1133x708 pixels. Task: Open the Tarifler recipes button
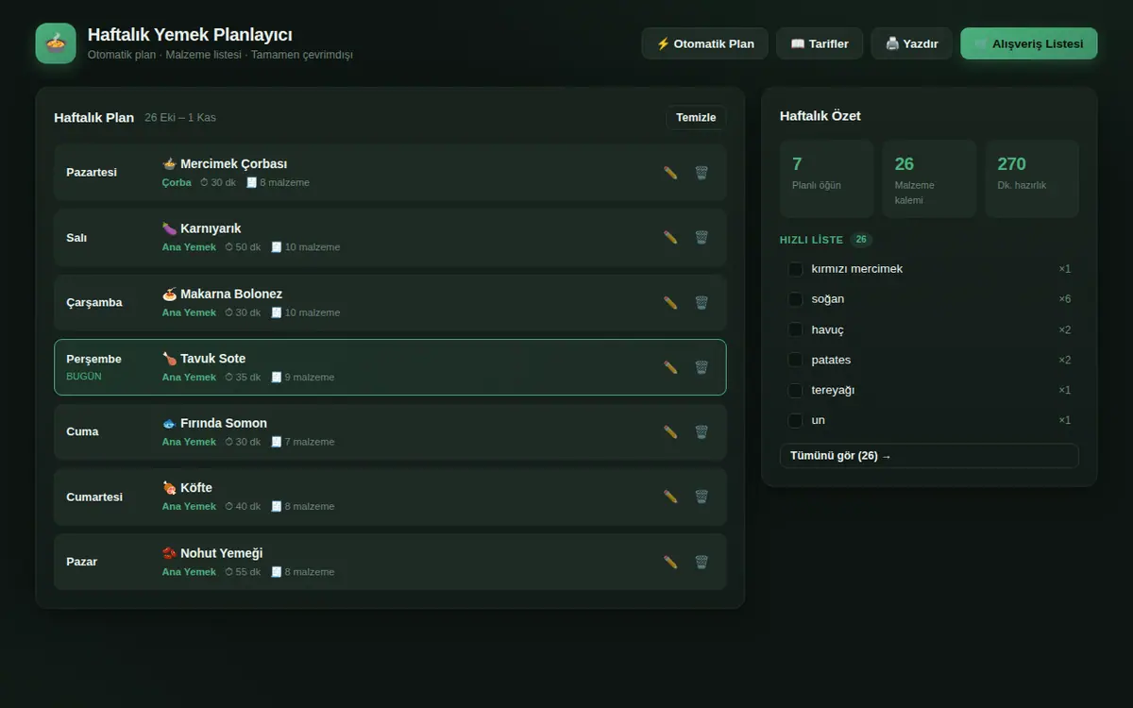pyautogui.click(x=820, y=43)
